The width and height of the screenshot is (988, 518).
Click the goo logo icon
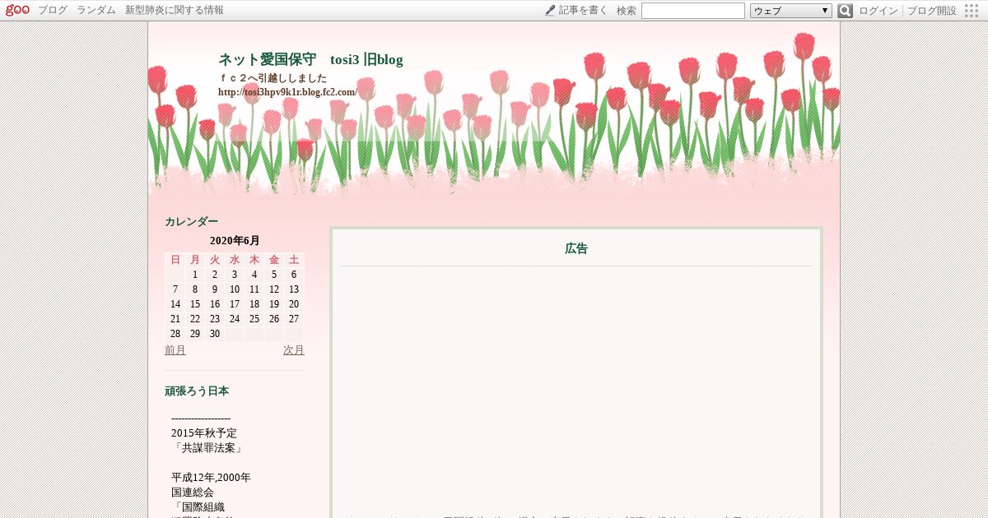(x=17, y=10)
